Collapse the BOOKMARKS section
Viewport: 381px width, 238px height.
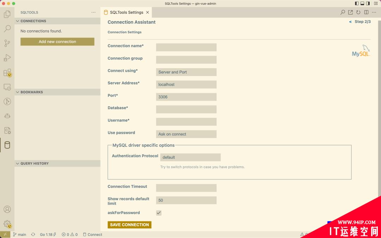[58, 92]
